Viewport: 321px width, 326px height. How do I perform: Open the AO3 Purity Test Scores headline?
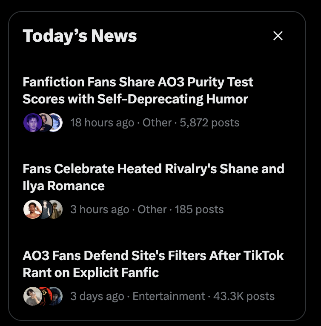pyautogui.click(x=138, y=90)
